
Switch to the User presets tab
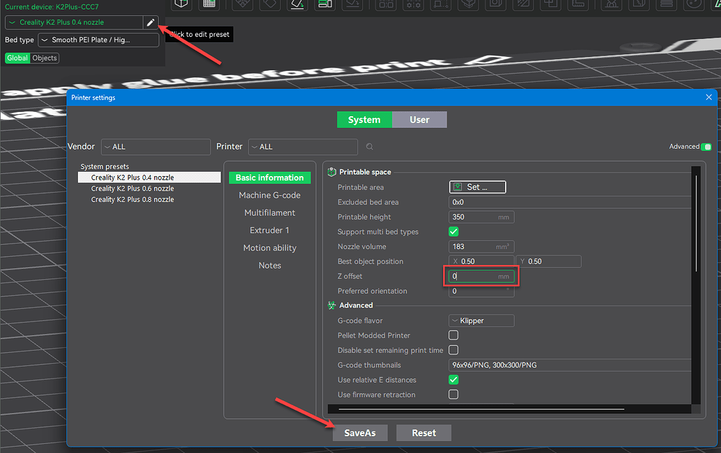[x=419, y=119]
